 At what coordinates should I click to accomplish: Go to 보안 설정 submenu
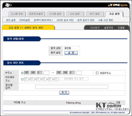11,20
